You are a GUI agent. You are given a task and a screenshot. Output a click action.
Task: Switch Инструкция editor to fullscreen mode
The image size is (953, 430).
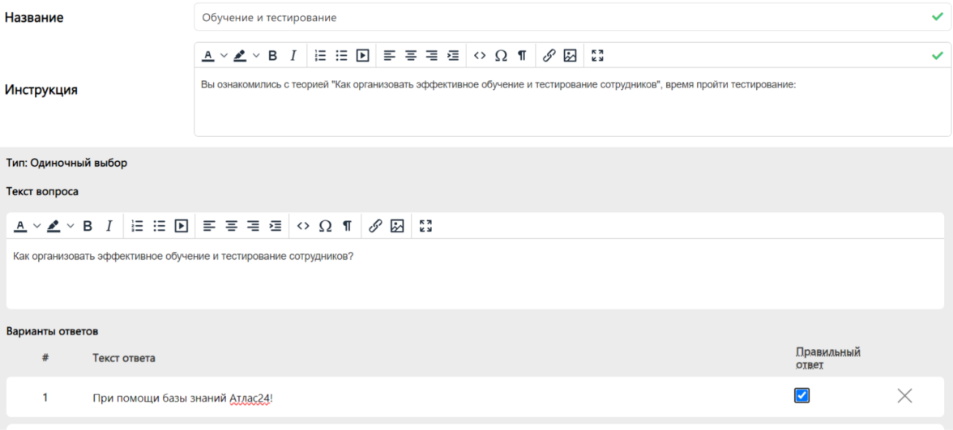598,56
